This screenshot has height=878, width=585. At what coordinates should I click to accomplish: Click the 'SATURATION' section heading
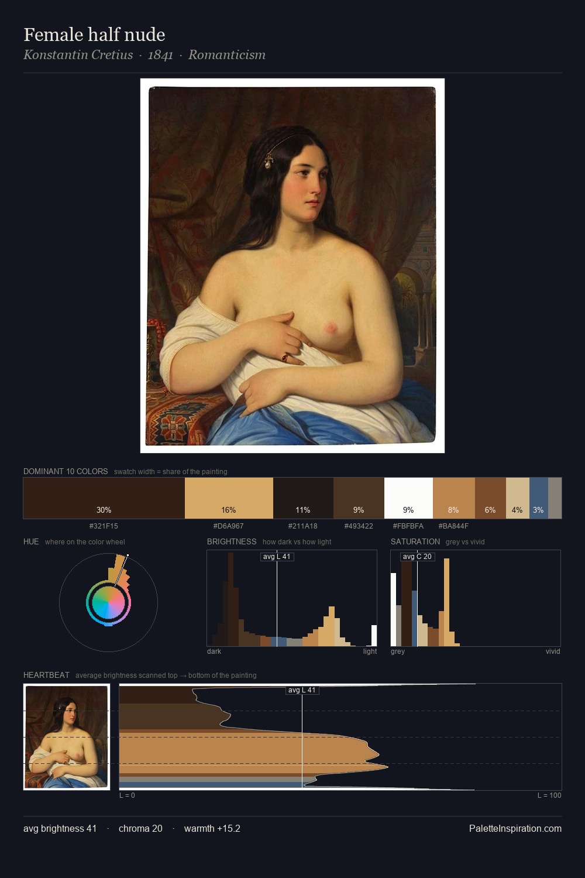tap(415, 541)
